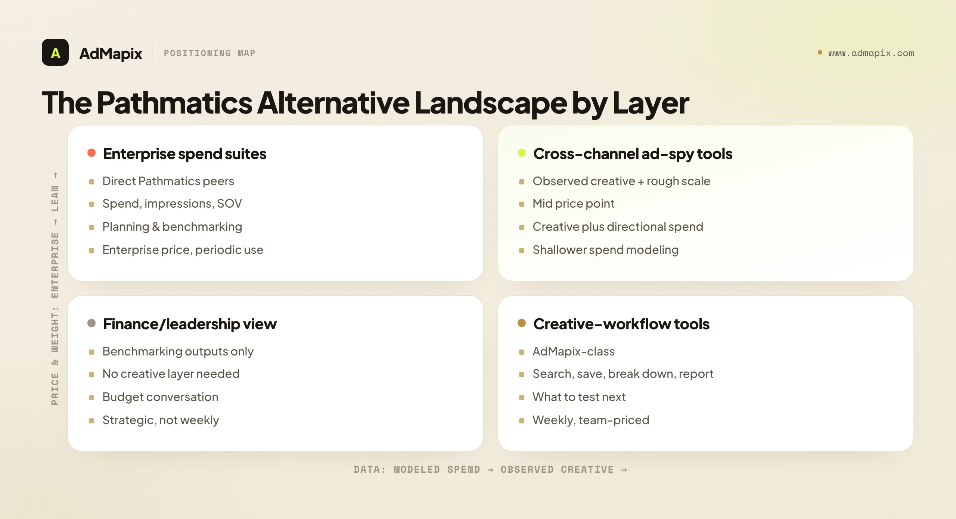Image resolution: width=956 pixels, height=519 pixels.
Task: Open the www.admapix.com link
Action: coord(871,53)
